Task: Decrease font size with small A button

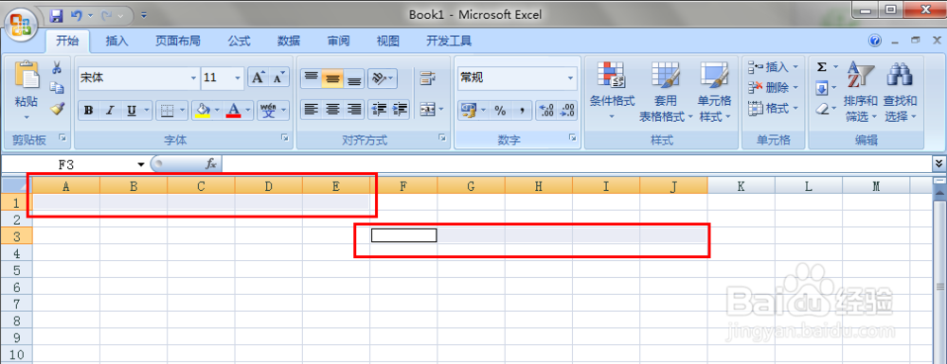Action: pyautogui.click(x=278, y=78)
